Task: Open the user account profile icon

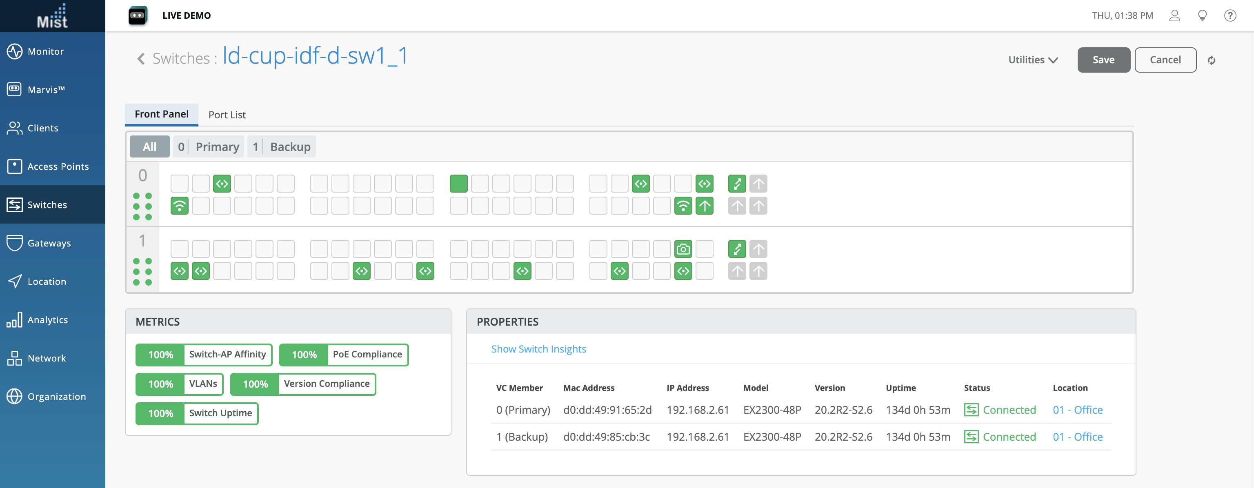Action: (x=1174, y=16)
